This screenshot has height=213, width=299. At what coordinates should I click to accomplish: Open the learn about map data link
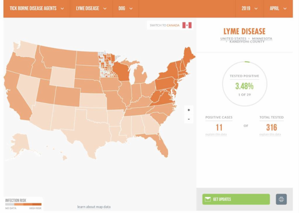[94, 207]
